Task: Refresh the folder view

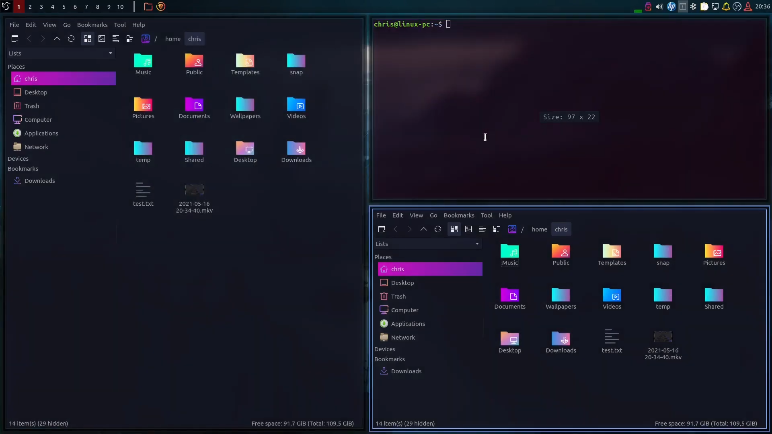Action: [x=71, y=39]
